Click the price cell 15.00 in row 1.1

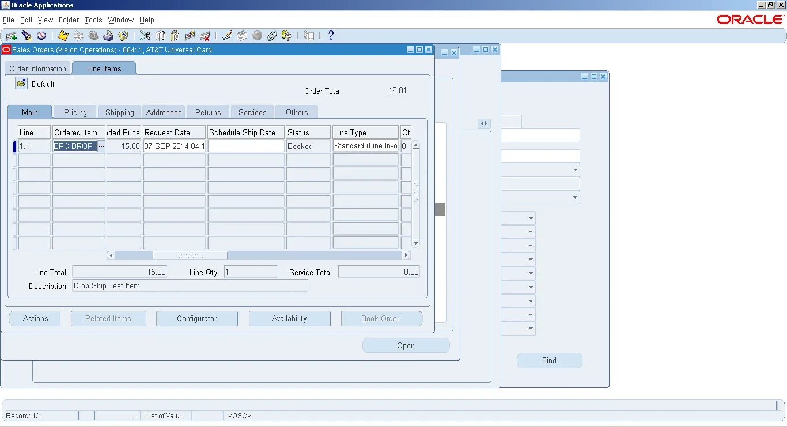pos(124,146)
